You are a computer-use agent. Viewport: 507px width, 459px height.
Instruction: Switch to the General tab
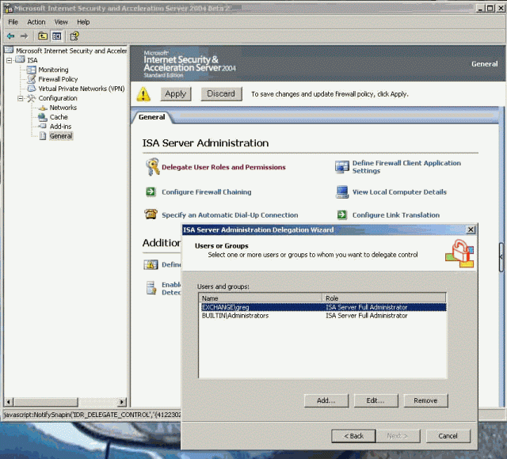click(x=151, y=117)
